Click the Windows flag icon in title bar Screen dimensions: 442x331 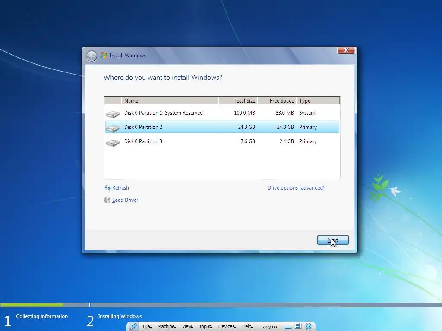[104, 55]
